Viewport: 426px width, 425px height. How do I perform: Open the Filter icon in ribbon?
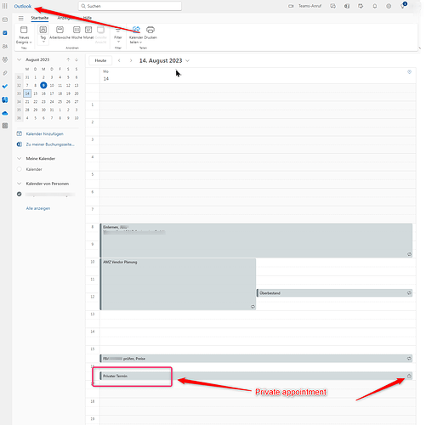click(118, 30)
